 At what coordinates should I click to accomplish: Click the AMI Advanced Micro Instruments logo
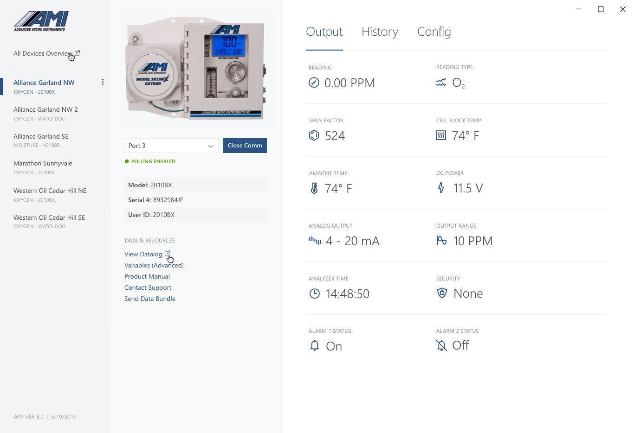[41, 21]
